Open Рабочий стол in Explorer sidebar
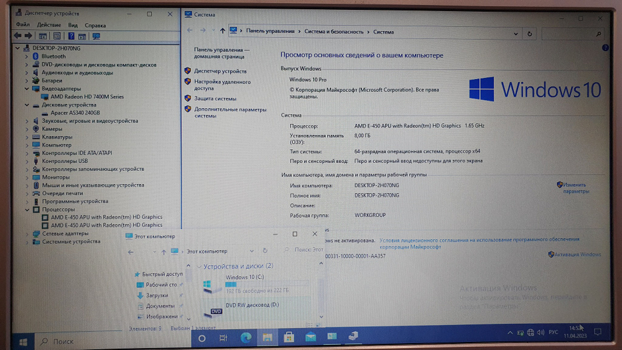622x350 pixels. (161, 285)
